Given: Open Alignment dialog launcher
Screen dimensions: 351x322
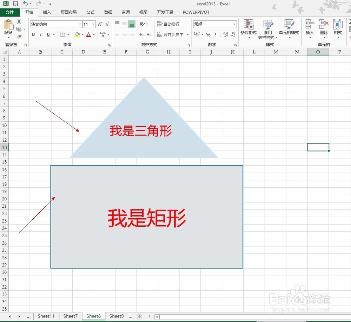Looking at the screenshot, I should click(189, 45).
